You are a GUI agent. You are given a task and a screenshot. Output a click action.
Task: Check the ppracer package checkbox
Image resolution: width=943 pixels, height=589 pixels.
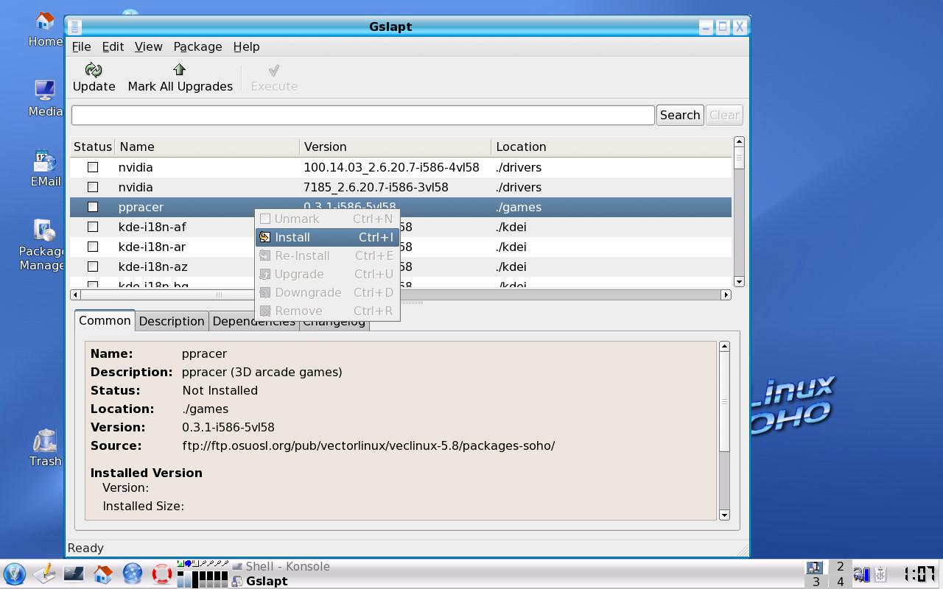click(x=93, y=207)
